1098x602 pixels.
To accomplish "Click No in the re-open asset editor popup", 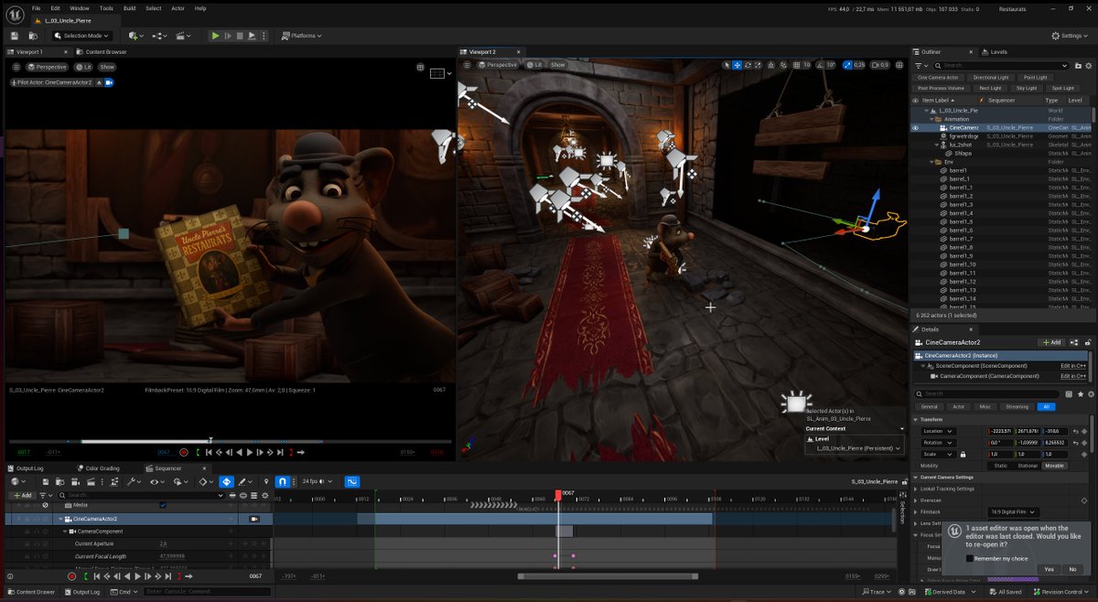I will pyautogui.click(x=1072, y=569).
